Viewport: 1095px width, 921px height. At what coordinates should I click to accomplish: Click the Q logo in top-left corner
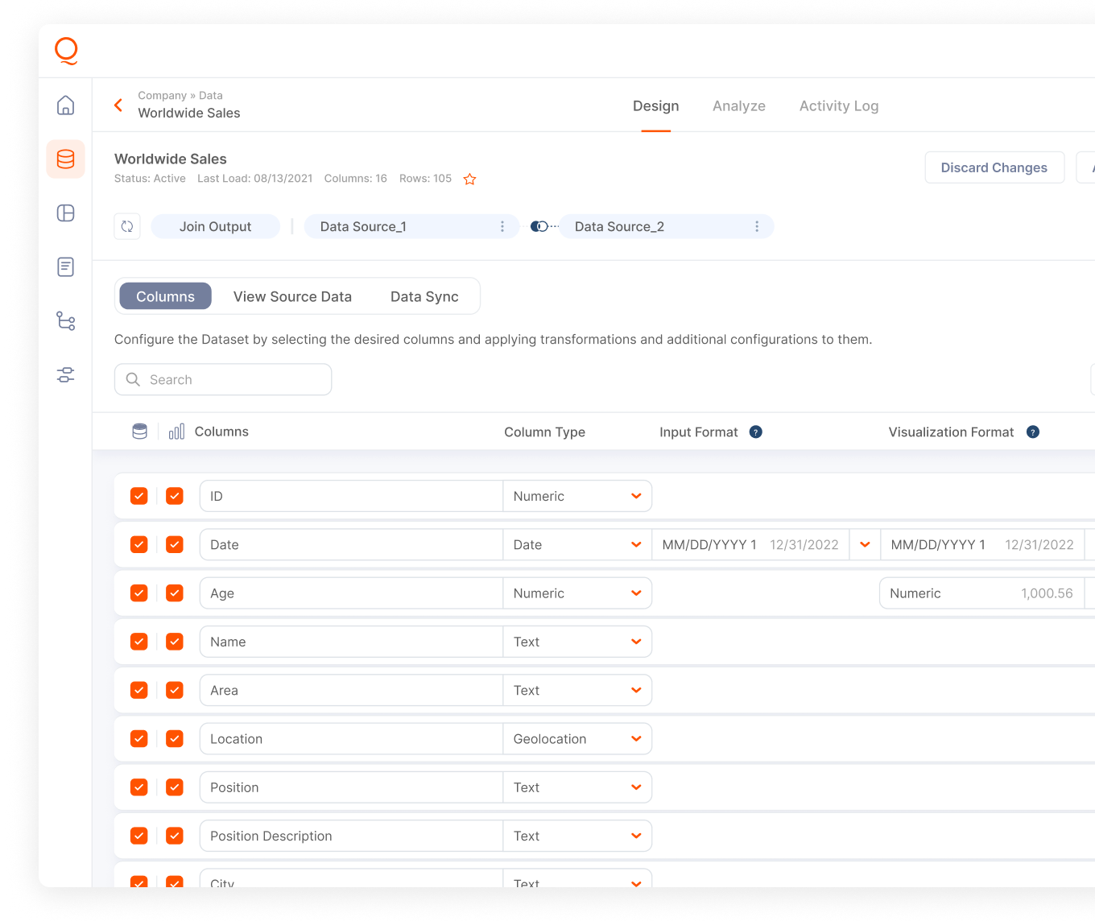tap(66, 51)
